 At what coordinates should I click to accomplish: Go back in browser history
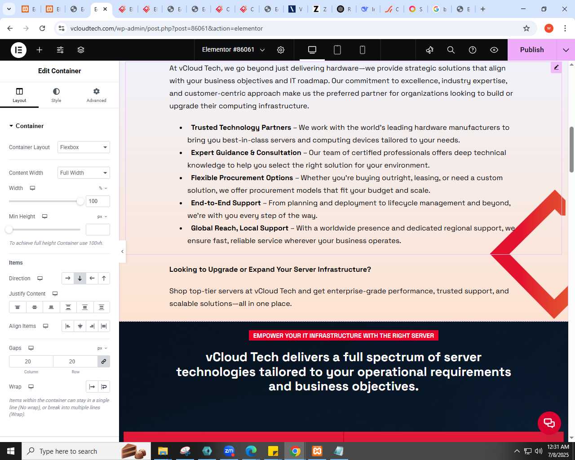tap(10, 28)
